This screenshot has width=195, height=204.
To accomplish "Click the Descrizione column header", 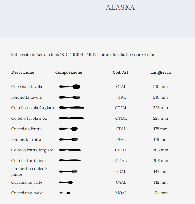I will pyautogui.click(x=23, y=72).
